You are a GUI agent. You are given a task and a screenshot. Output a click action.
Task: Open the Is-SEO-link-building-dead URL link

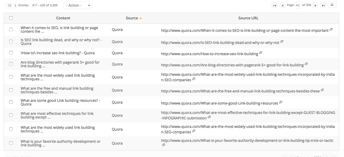[220, 43]
